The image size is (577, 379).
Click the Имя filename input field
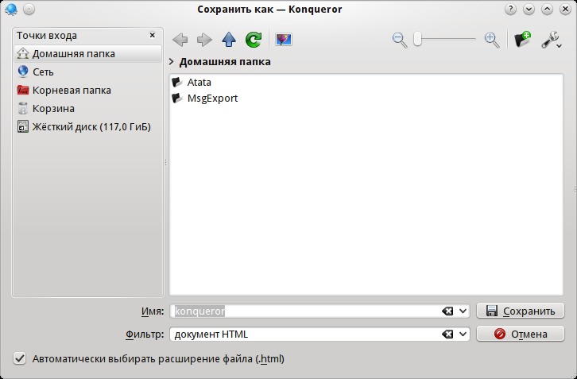click(x=306, y=311)
